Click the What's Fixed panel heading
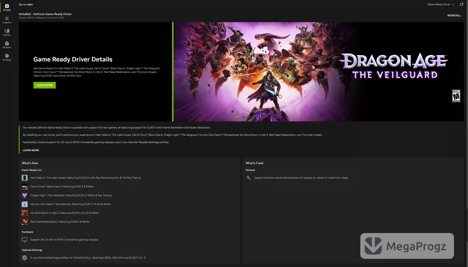 click(254, 163)
